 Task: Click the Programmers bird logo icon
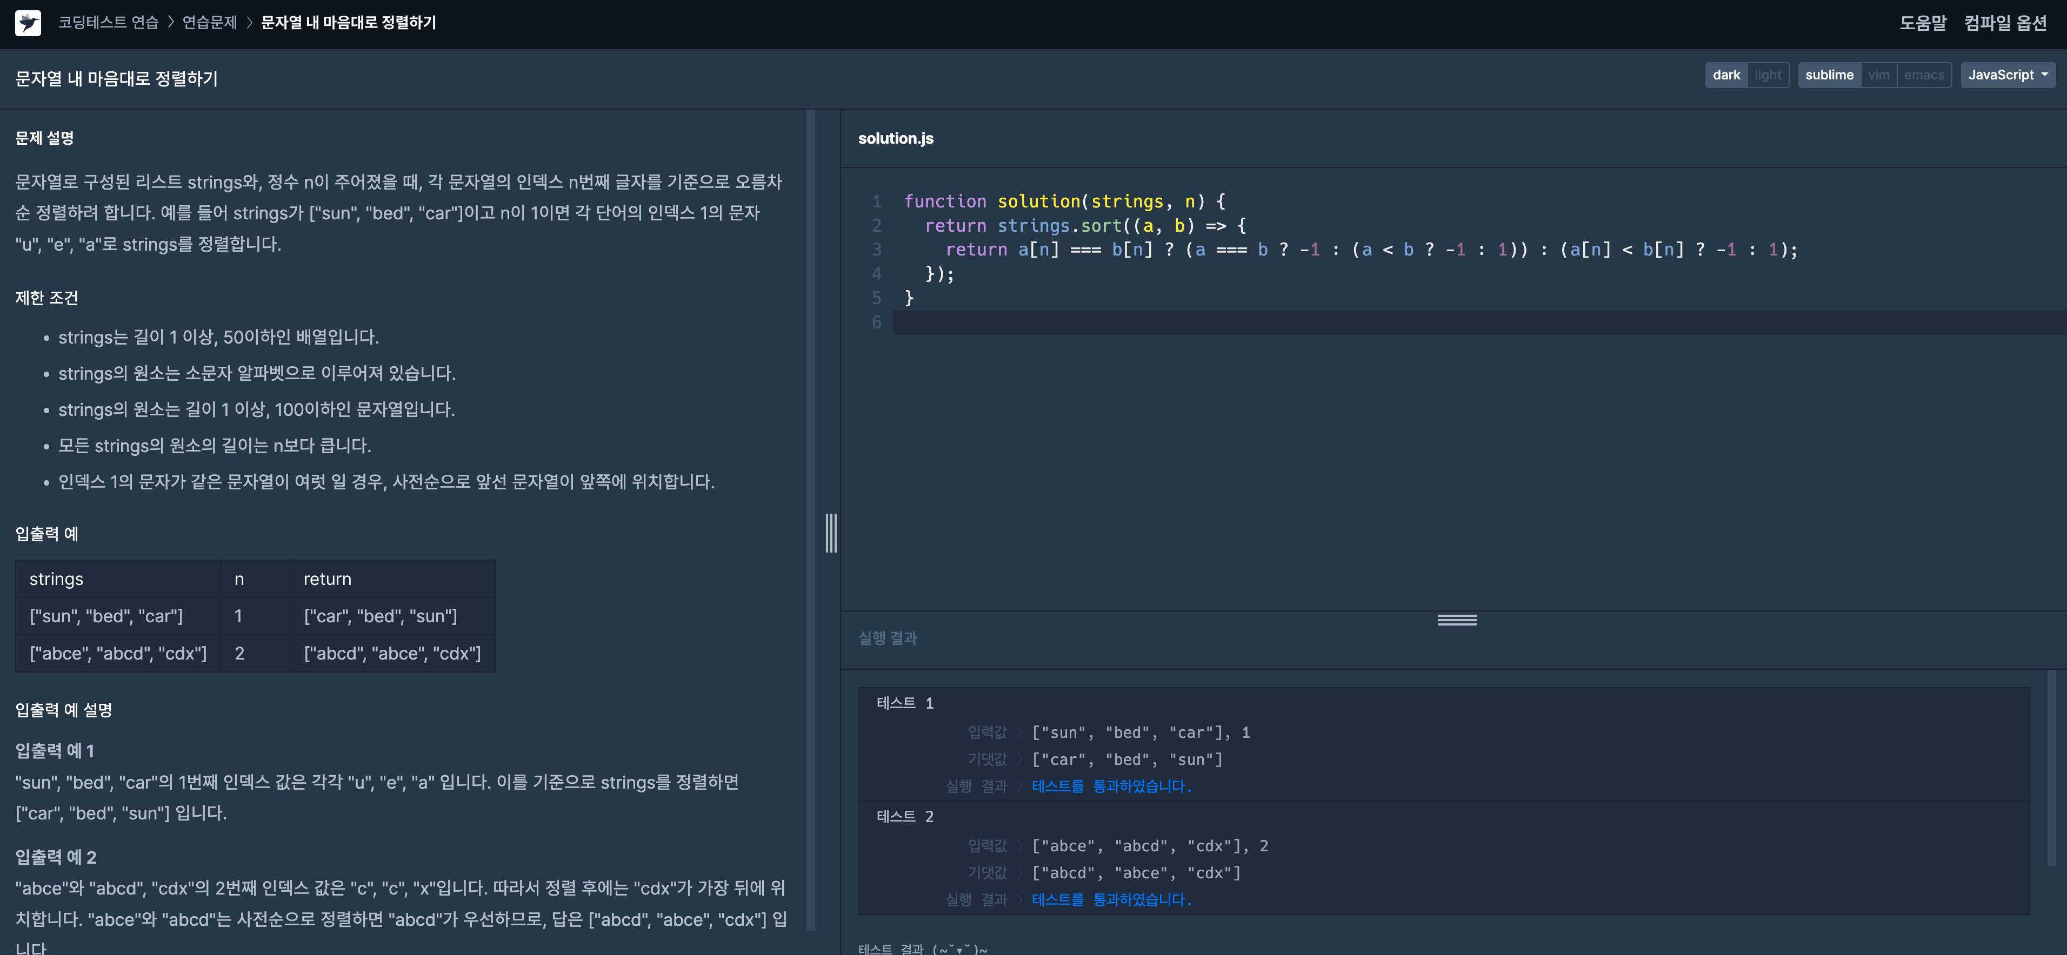(28, 23)
